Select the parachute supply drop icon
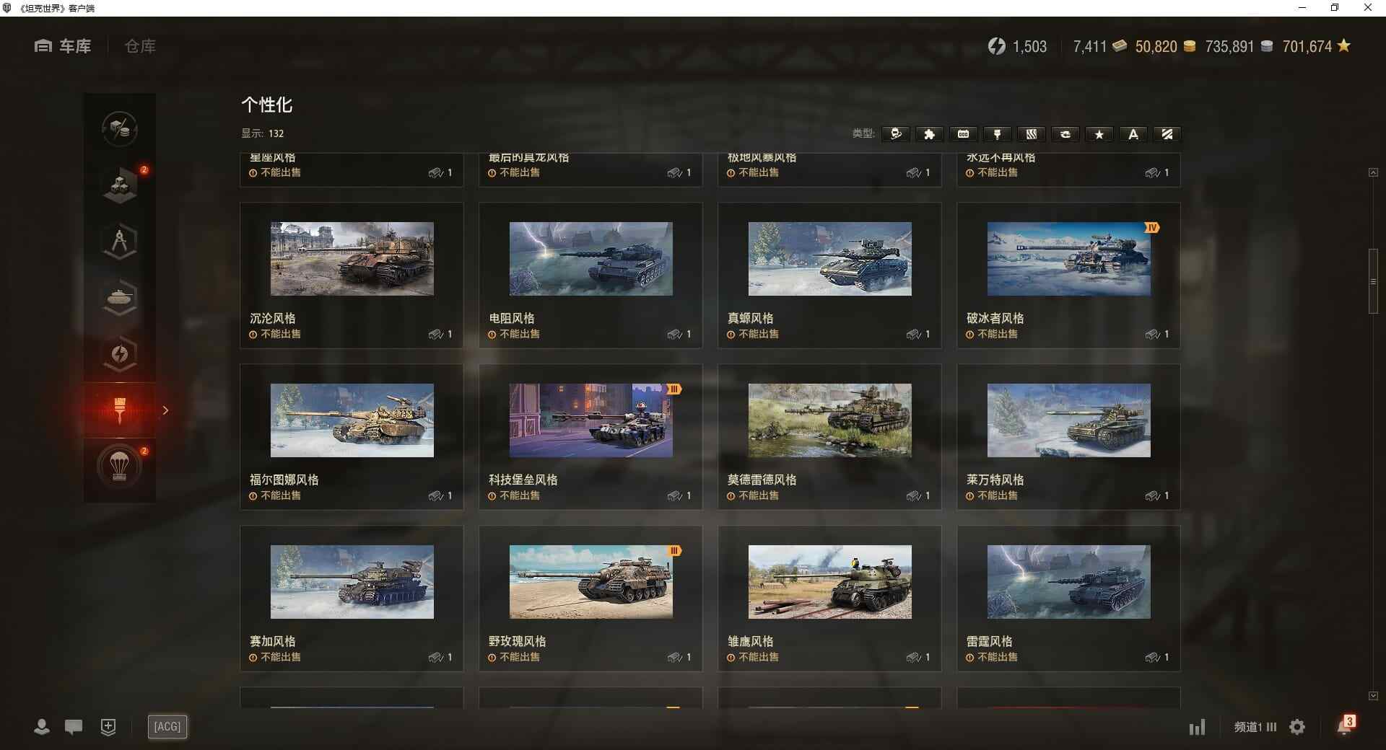The image size is (1386, 750). [x=120, y=467]
